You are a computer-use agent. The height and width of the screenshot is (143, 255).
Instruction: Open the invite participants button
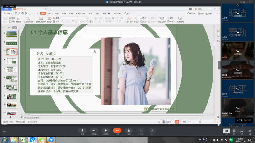[x=129, y=131]
